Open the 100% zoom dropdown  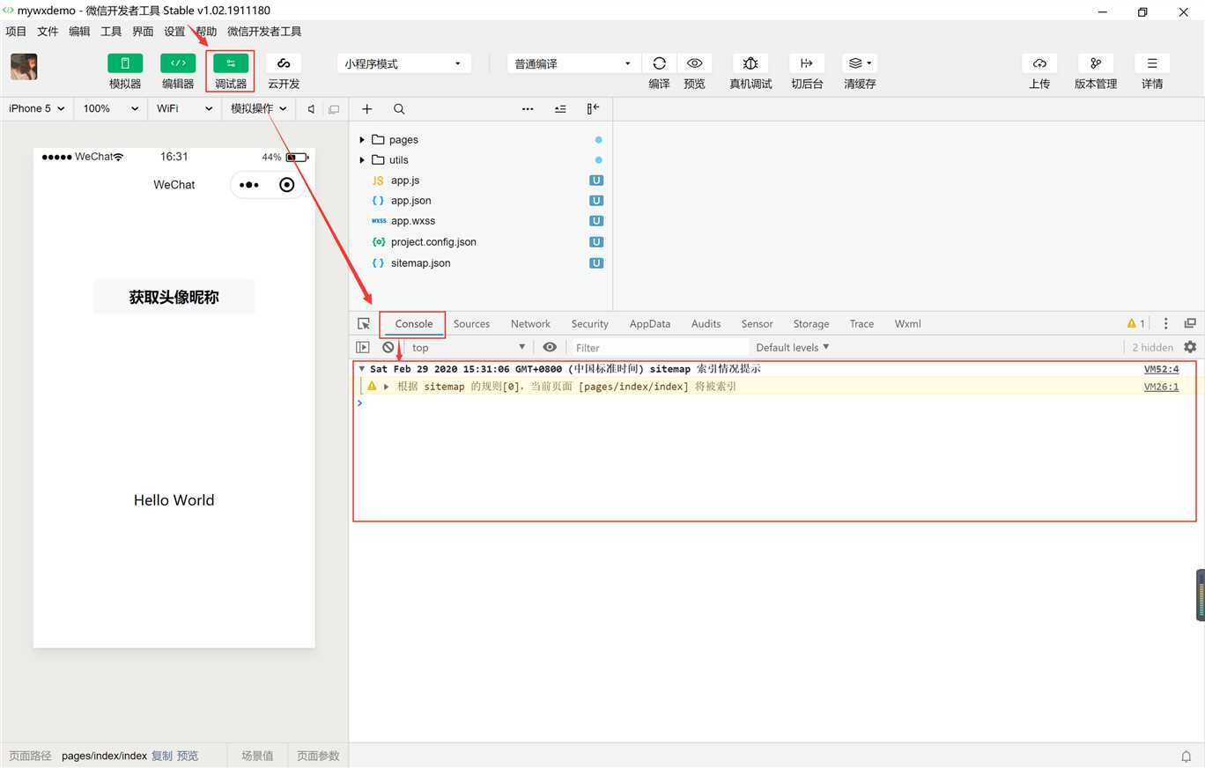tap(111, 108)
